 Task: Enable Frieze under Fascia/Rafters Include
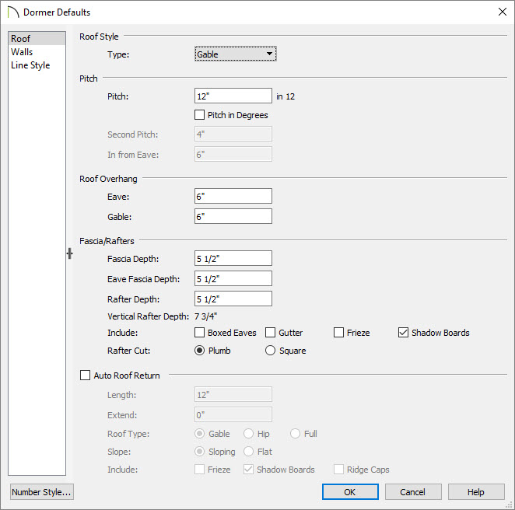click(x=338, y=333)
